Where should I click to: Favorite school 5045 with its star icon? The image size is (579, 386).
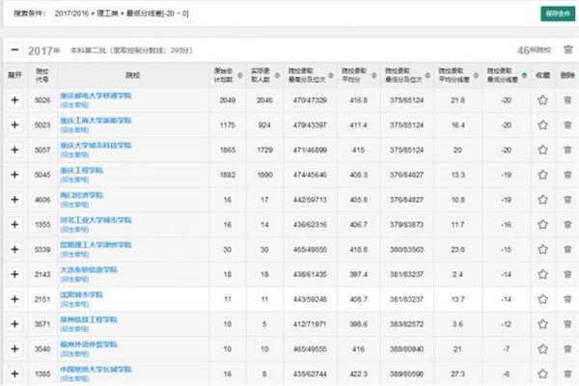click(x=542, y=175)
